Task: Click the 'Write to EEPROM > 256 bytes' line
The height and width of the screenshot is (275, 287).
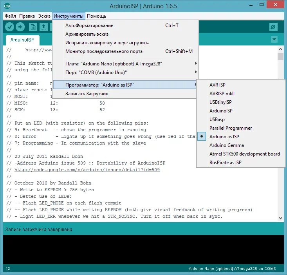Action: click(50, 190)
